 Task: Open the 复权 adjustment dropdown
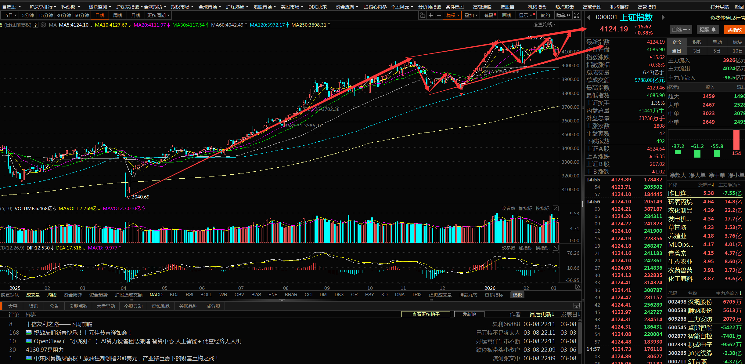[452, 16]
